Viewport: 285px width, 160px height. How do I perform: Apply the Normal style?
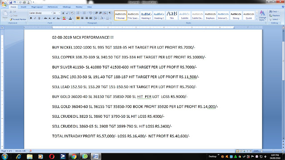click(121, 16)
